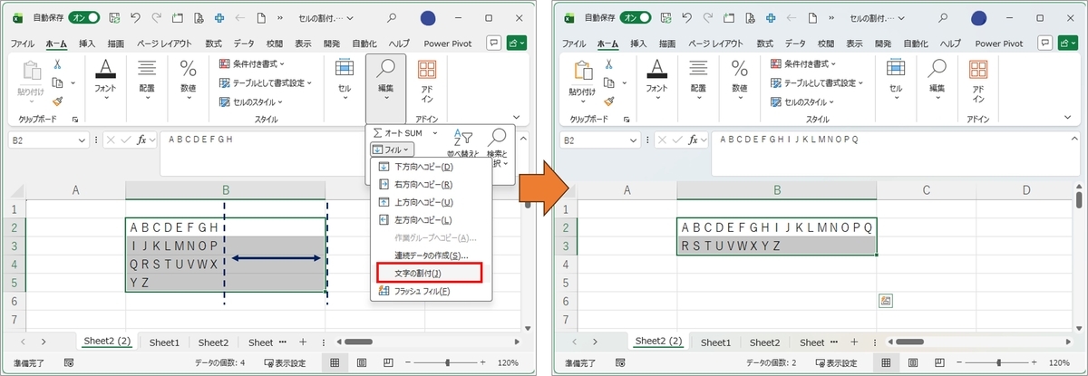Open the 数値 group dropdown in right window
Viewport: 1088px width, 376px height.
(741, 81)
